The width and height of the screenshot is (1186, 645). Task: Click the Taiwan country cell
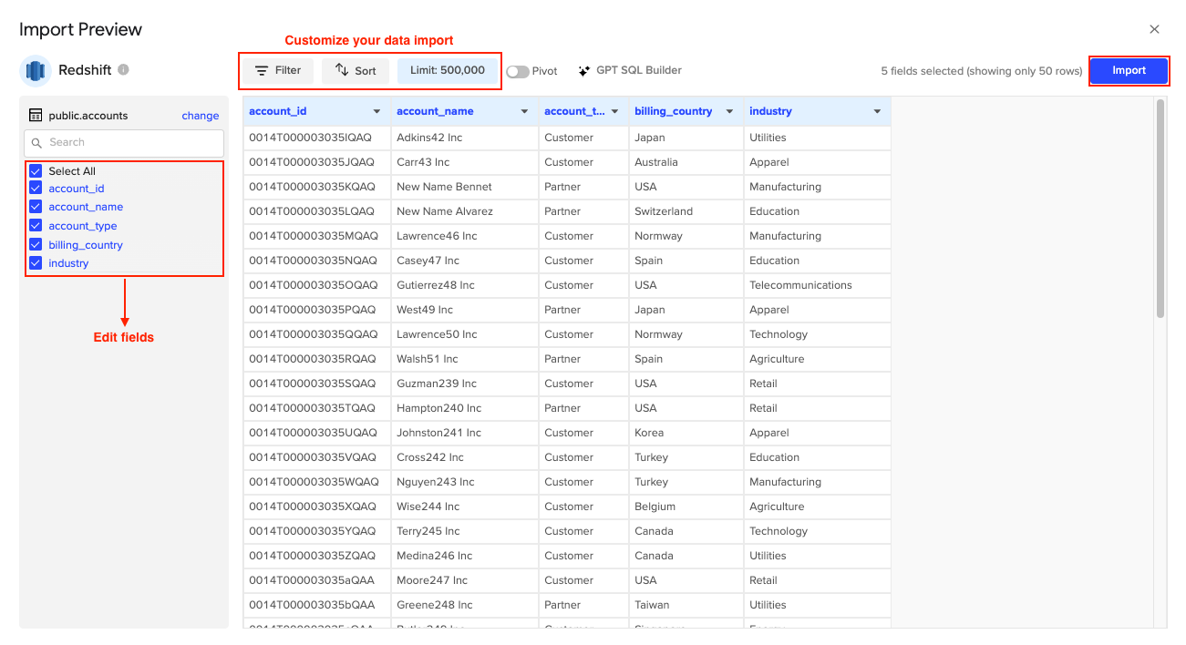686,605
